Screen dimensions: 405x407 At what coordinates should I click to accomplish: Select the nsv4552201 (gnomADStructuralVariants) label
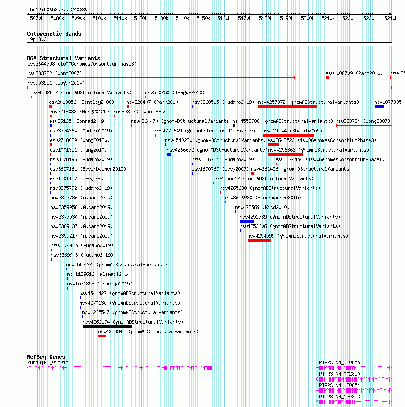pyautogui.click(x=116, y=265)
